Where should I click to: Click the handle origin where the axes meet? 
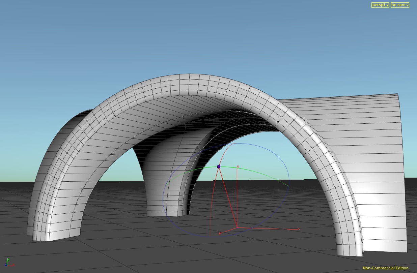click(x=237, y=227)
